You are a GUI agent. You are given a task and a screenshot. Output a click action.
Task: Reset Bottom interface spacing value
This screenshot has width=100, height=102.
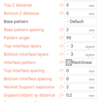click(x=61, y=79)
